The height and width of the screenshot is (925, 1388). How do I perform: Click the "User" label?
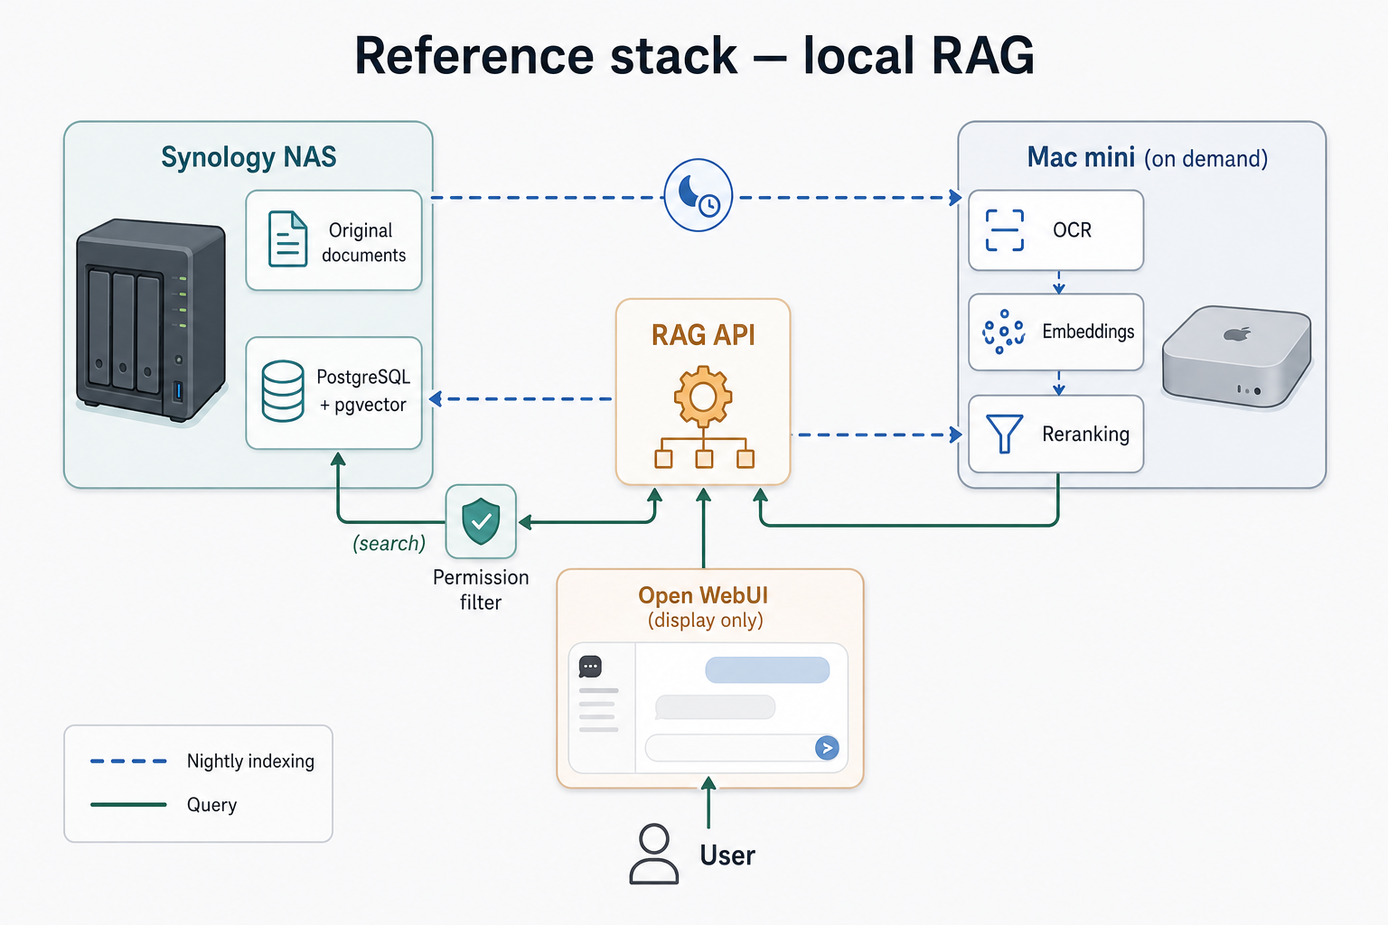[727, 855]
